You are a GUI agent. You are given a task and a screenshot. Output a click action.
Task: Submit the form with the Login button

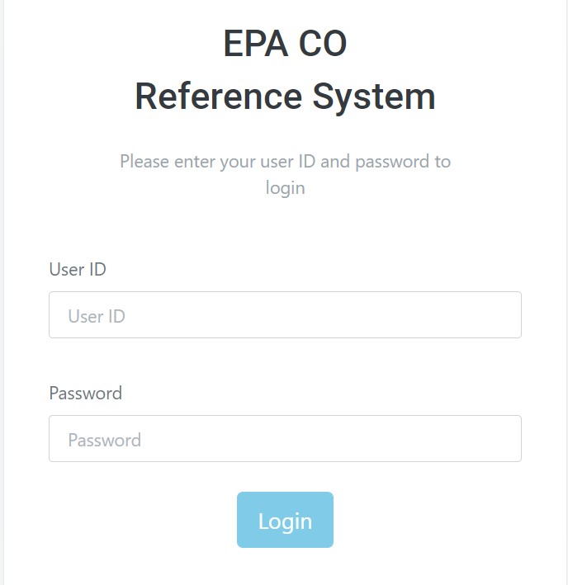[285, 520]
